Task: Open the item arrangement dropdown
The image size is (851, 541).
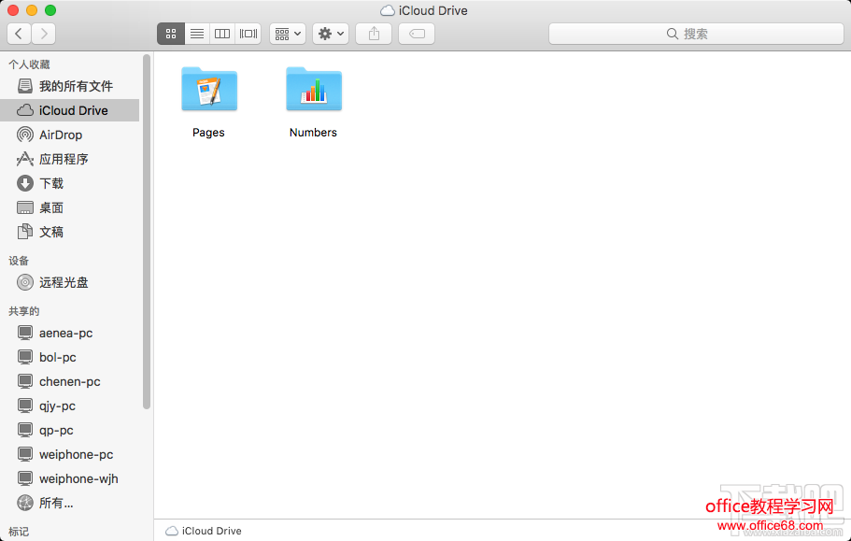Action: click(x=288, y=34)
